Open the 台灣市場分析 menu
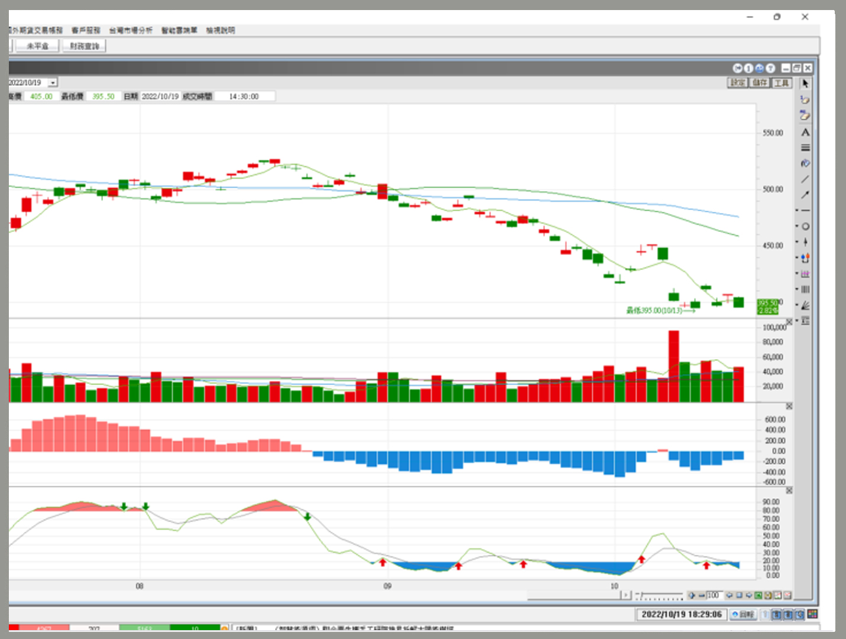The image size is (846, 639). (x=130, y=30)
